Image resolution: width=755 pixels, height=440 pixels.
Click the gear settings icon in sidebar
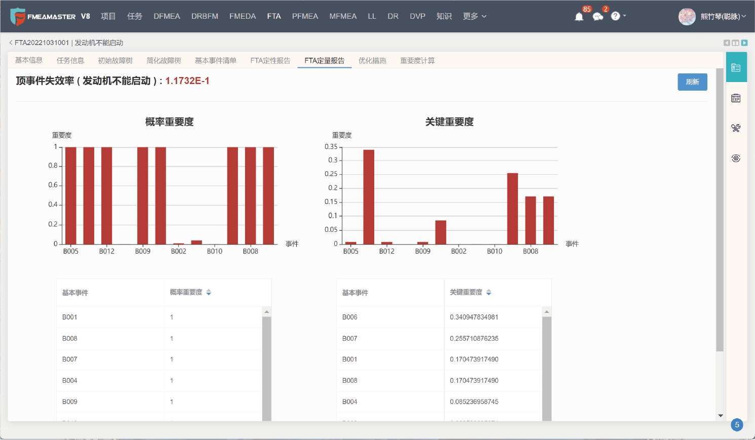pyautogui.click(x=736, y=158)
